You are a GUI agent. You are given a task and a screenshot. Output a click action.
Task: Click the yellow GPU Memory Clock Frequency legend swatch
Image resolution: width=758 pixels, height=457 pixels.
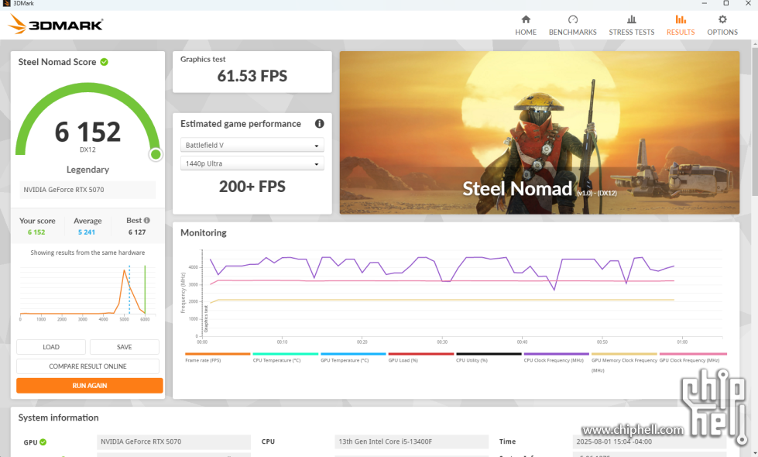coord(624,354)
